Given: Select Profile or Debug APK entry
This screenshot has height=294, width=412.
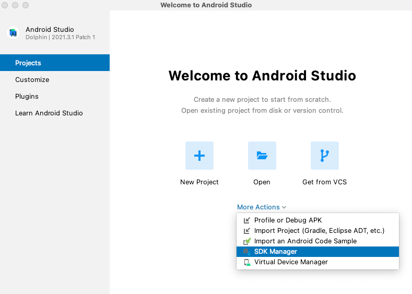Looking at the screenshot, I should click(317, 220).
